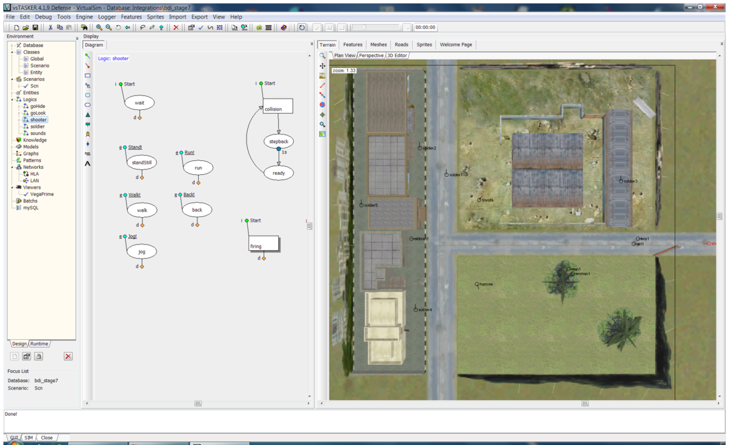Click the red line tool in terrain toolbar

coord(323,85)
